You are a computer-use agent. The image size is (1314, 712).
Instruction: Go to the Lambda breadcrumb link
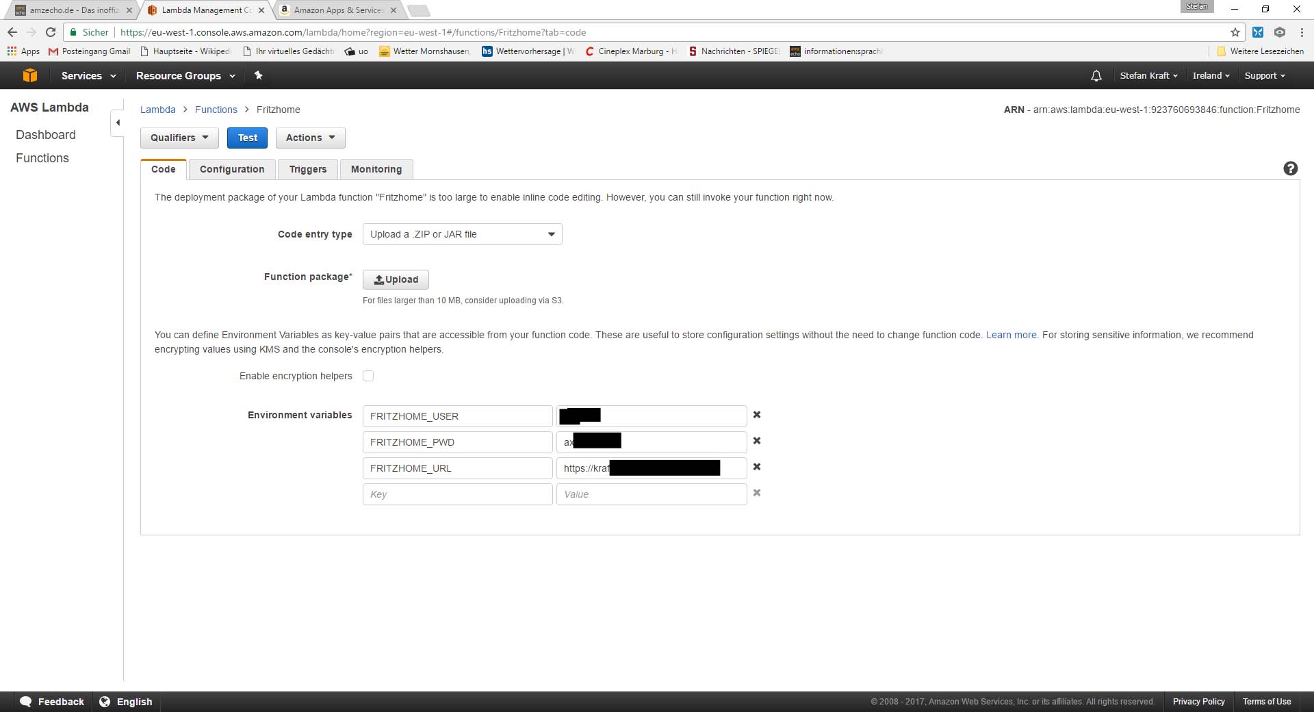point(158,110)
